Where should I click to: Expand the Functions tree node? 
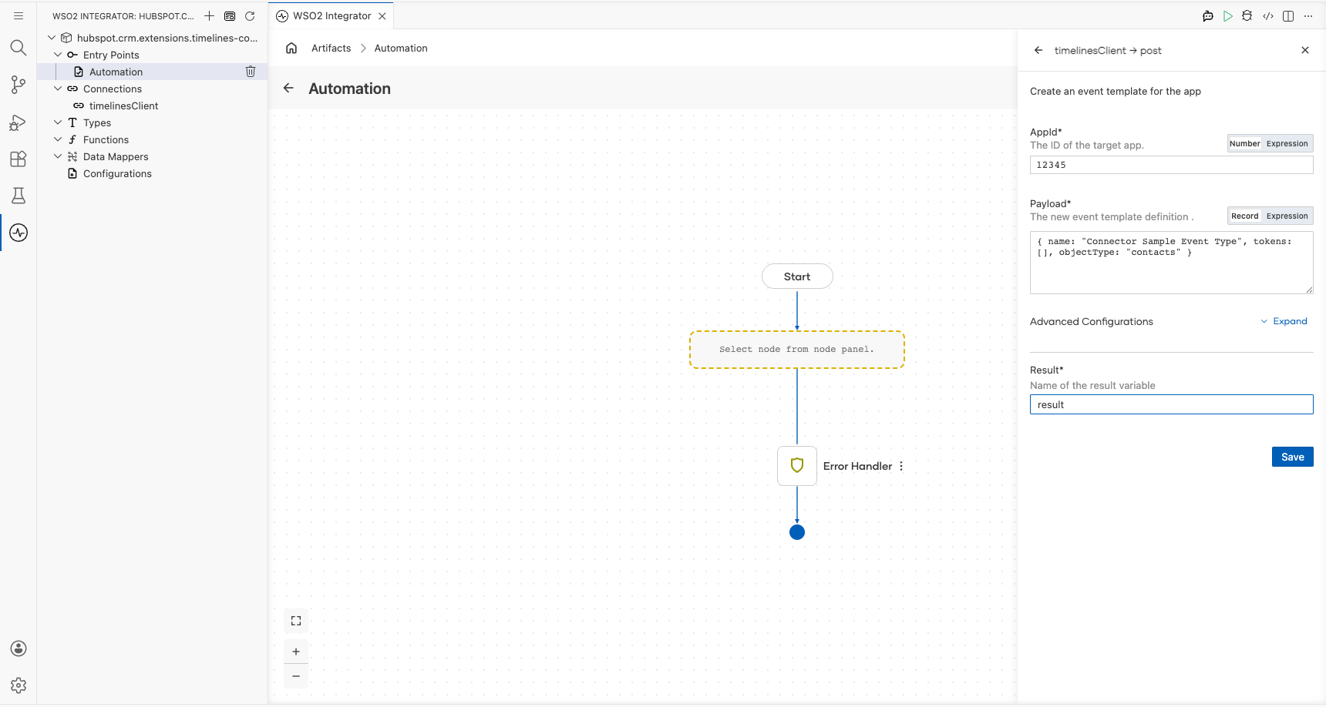pos(58,139)
